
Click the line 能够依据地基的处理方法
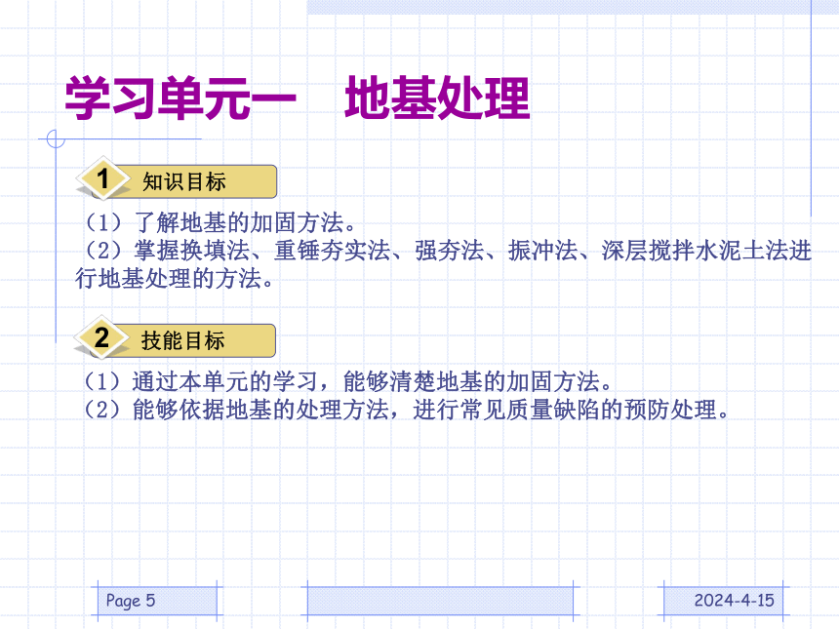pos(405,410)
